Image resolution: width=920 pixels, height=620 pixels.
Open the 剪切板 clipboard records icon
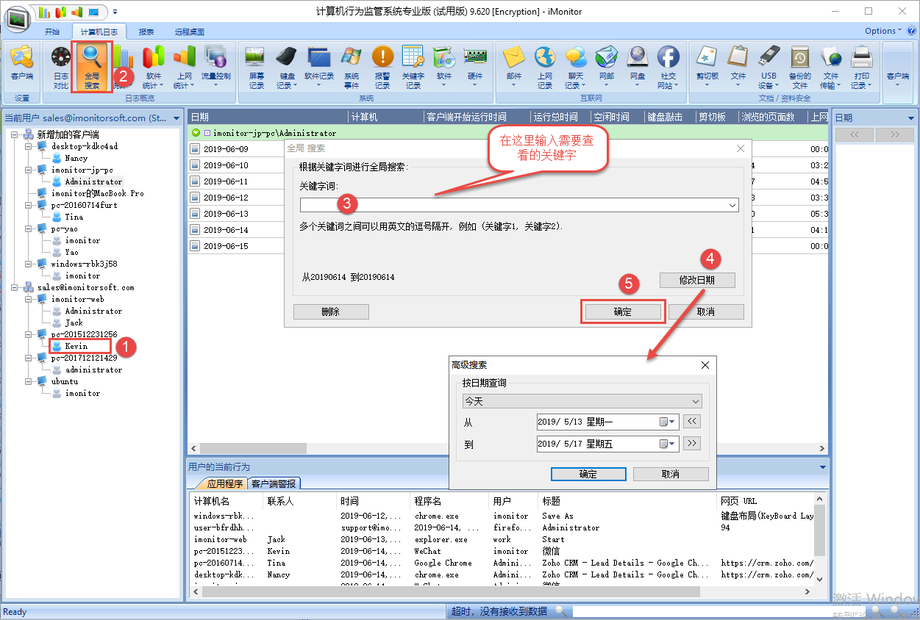707,66
